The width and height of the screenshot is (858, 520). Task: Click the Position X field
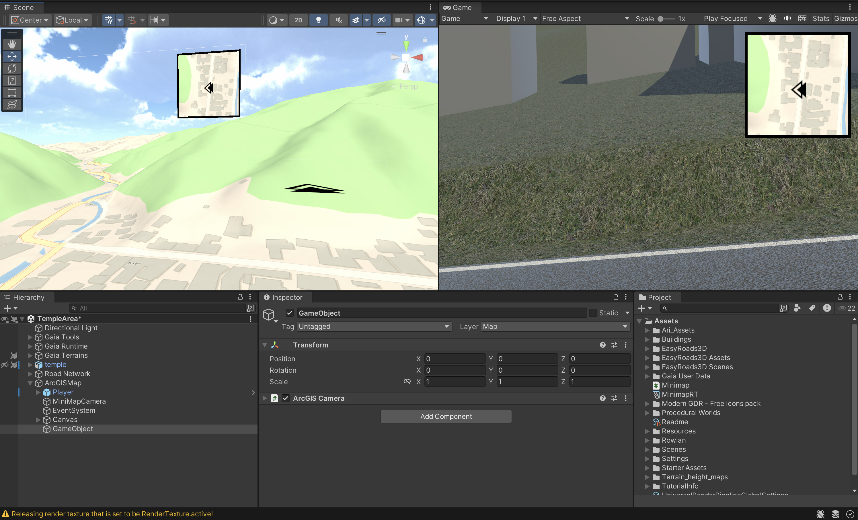click(455, 359)
